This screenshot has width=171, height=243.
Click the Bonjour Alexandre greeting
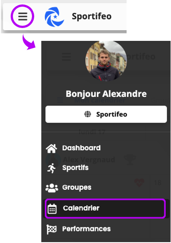click(x=106, y=94)
